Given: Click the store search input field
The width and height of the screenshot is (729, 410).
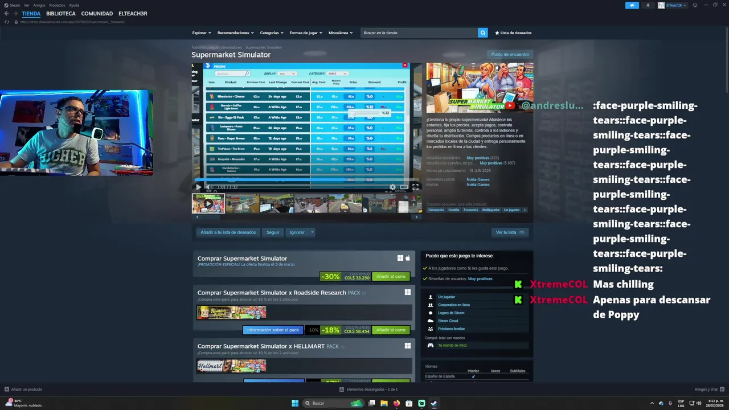Looking at the screenshot, I should pyautogui.click(x=419, y=32).
